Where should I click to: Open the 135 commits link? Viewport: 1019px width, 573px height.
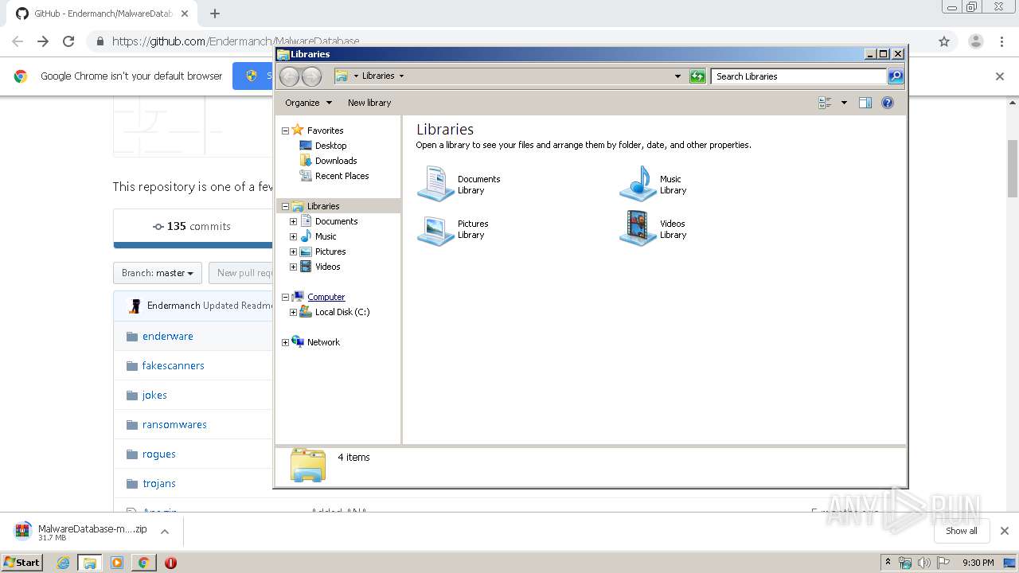point(192,226)
